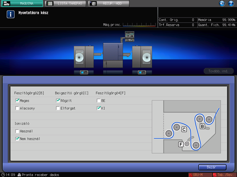Select the left roll unit in machine diagram
This screenshot has height=177, width=237.
84,57
